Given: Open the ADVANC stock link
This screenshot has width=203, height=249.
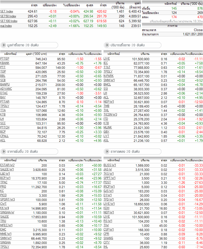Looking at the screenshot, I should click(x=6, y=89).
